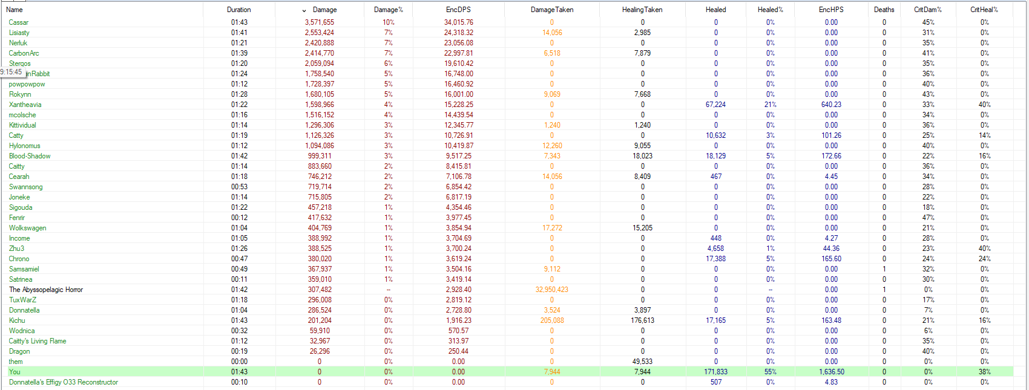Screen dimensions: 1029x390
Task: Select the highlighted You row
Action: 15,372
